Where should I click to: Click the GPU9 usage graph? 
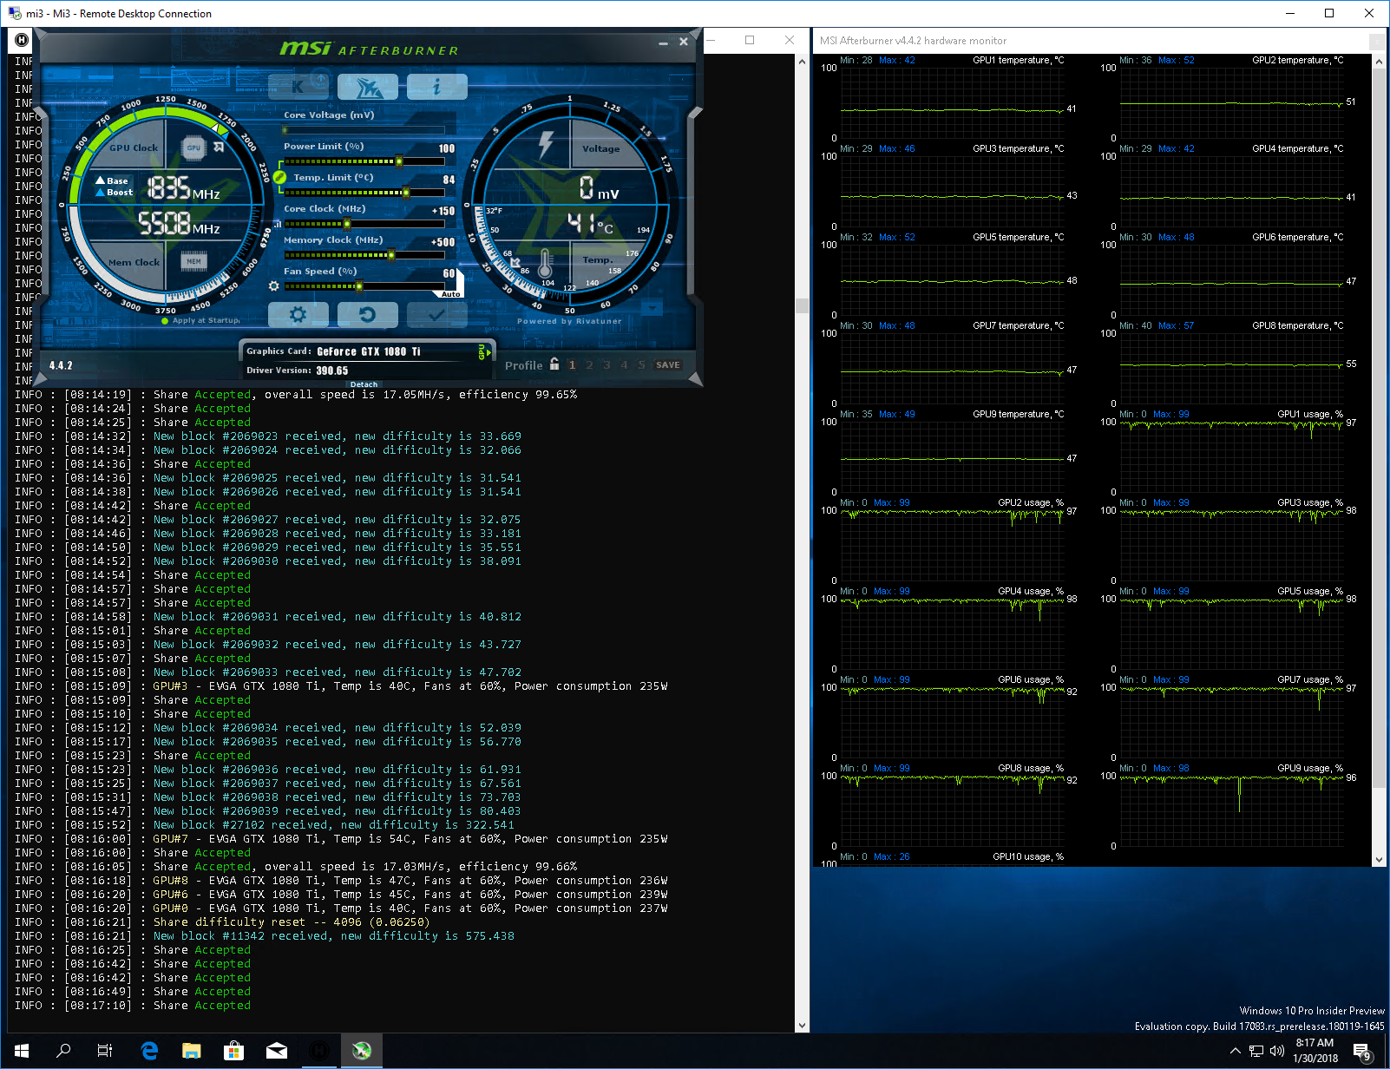[x=1231, y=810]
